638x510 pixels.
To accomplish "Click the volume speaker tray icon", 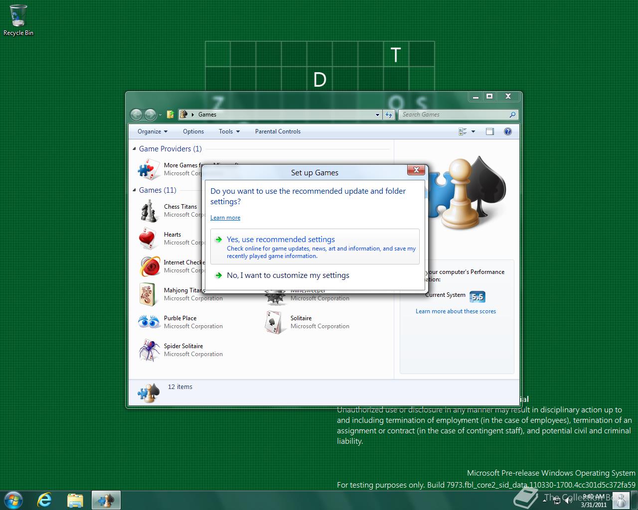I will point(568,501).
